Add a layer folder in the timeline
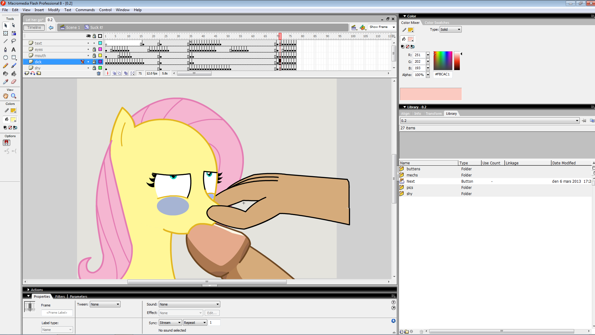Image resolution: width=595 pixels, height=335 pixels. (x=39, y=74)
